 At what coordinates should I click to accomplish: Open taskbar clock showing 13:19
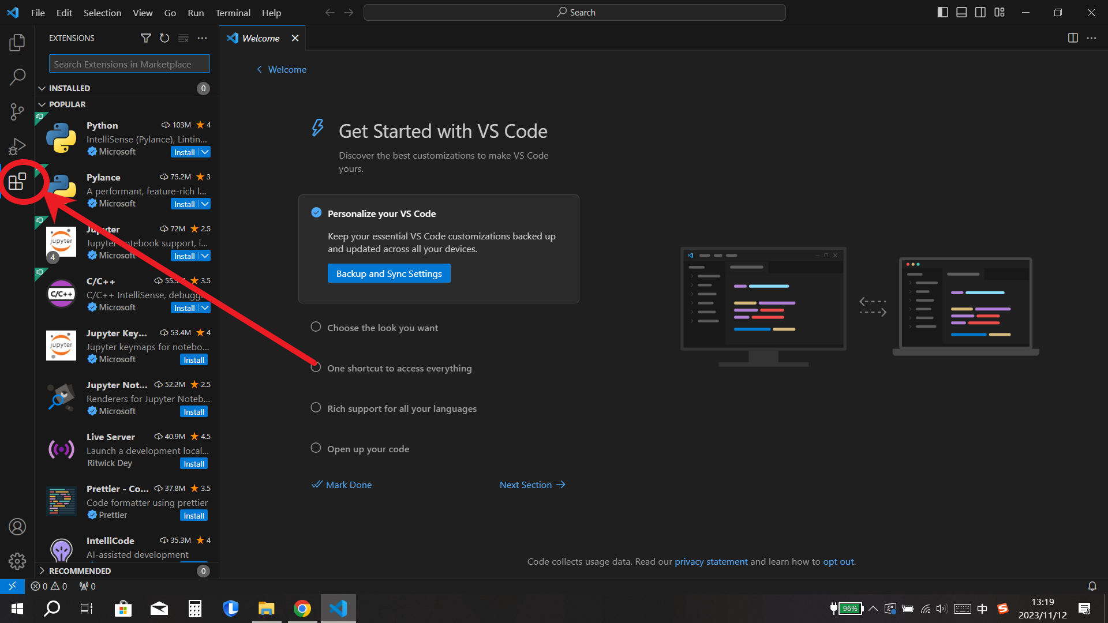1042,609
